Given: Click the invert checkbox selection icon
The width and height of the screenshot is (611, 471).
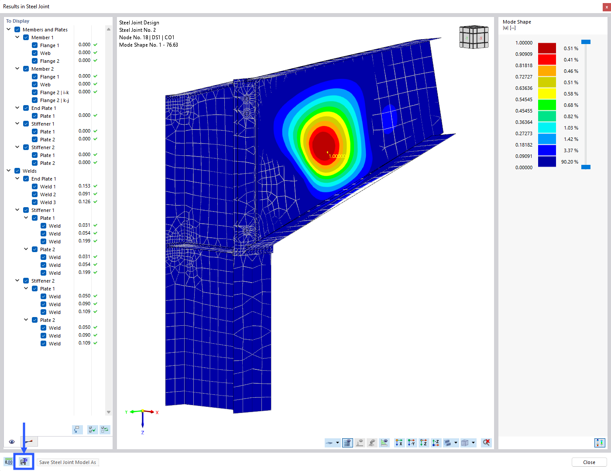Looking at the screenshot, I should (105, 430).
